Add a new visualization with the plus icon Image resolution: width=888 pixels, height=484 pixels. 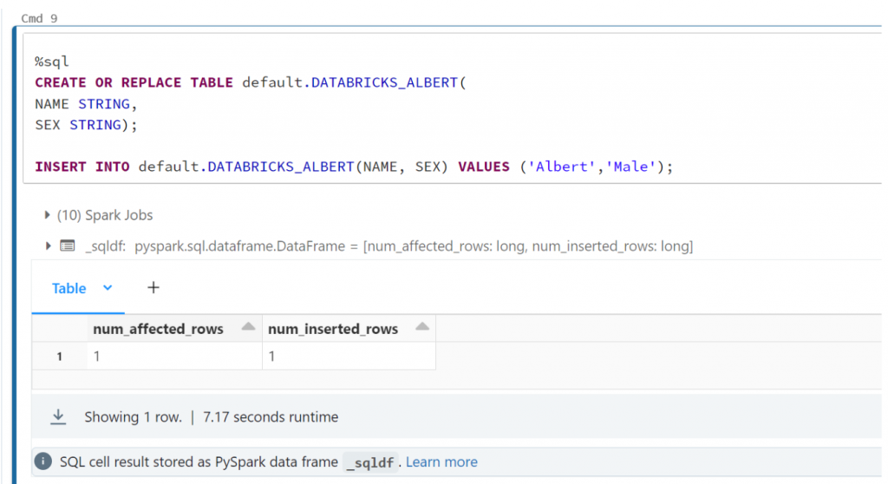(153, 287)
